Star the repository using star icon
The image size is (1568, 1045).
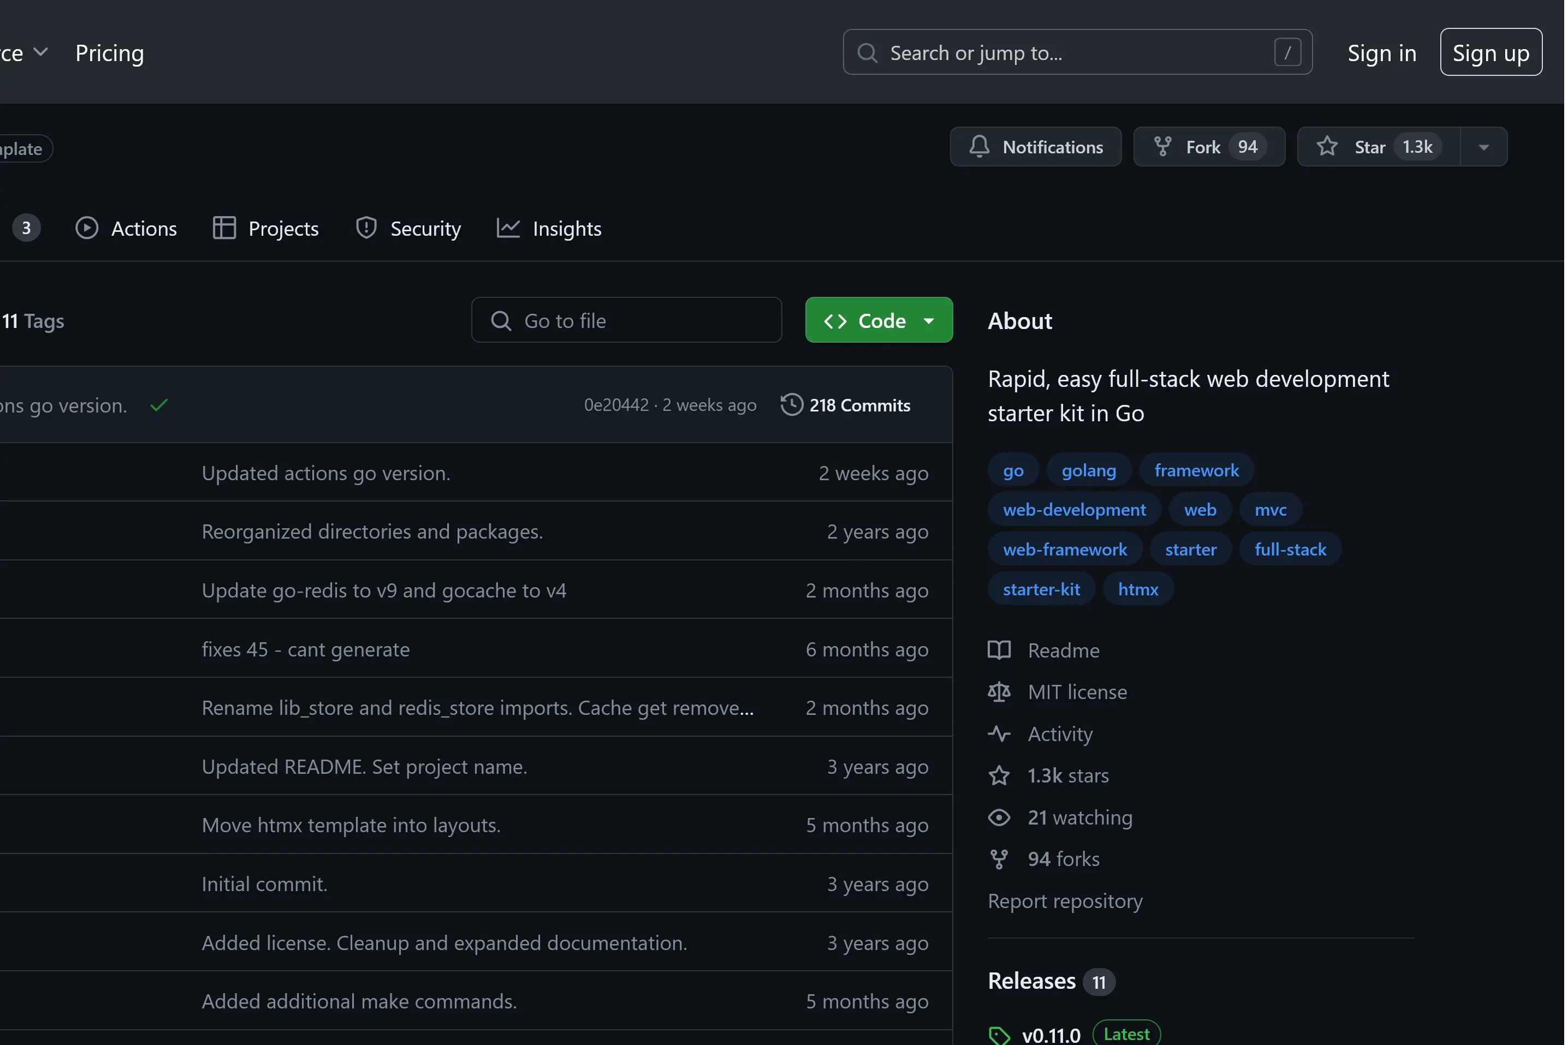tap(1327, 147)
